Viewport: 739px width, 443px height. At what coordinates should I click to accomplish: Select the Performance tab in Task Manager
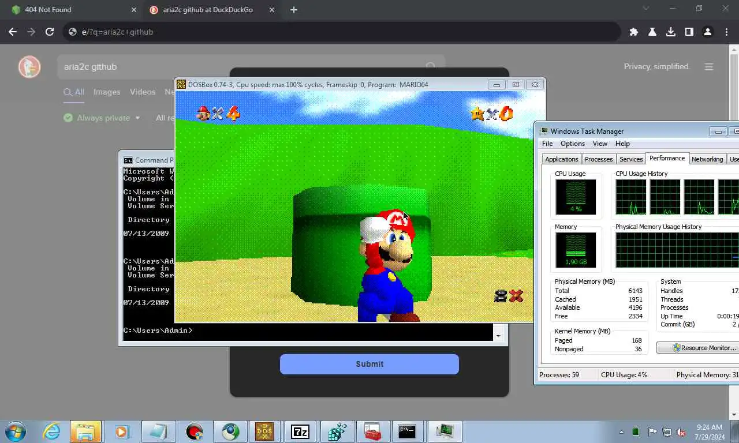667,158
